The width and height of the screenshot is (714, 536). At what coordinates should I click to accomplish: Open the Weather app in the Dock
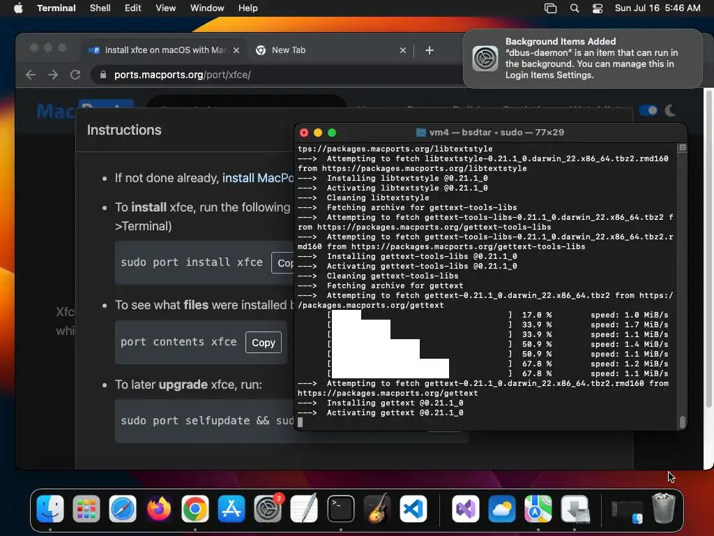(502, 509)
